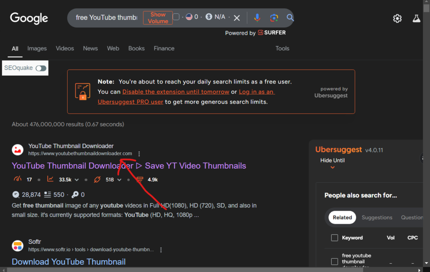Click the Softr site favicon
The image size is (430, 272).
click(x=18, y=246)
